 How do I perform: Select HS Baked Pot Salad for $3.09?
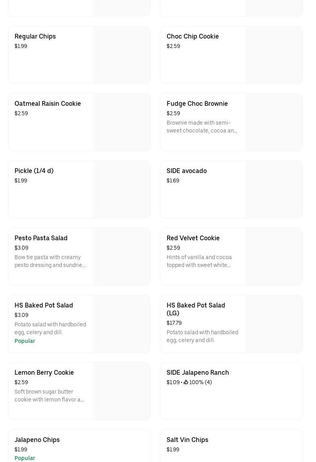(44, 305)
